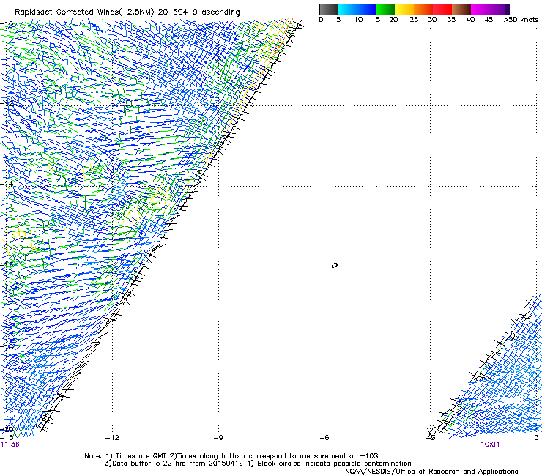542x476 pixels.
Task: Click the 'Data buffer is 22 hrs' note line
Action: pyautogui.click(x=258, y=464)
